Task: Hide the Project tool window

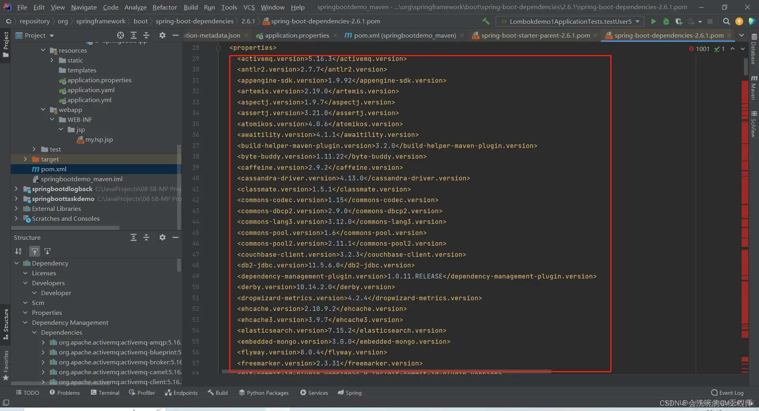Action: [176, 35]
